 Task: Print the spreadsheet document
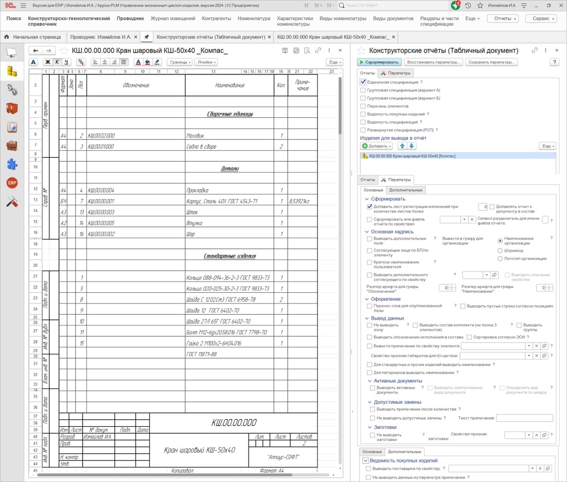click(296, 50)
